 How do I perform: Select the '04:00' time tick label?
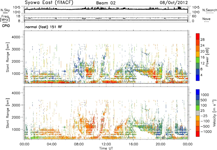(52, 144)
